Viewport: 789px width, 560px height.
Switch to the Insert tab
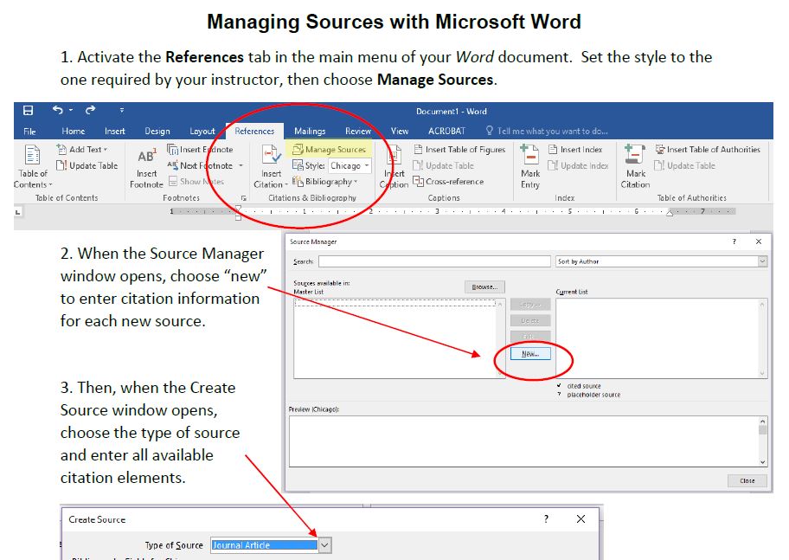[115, 131]
